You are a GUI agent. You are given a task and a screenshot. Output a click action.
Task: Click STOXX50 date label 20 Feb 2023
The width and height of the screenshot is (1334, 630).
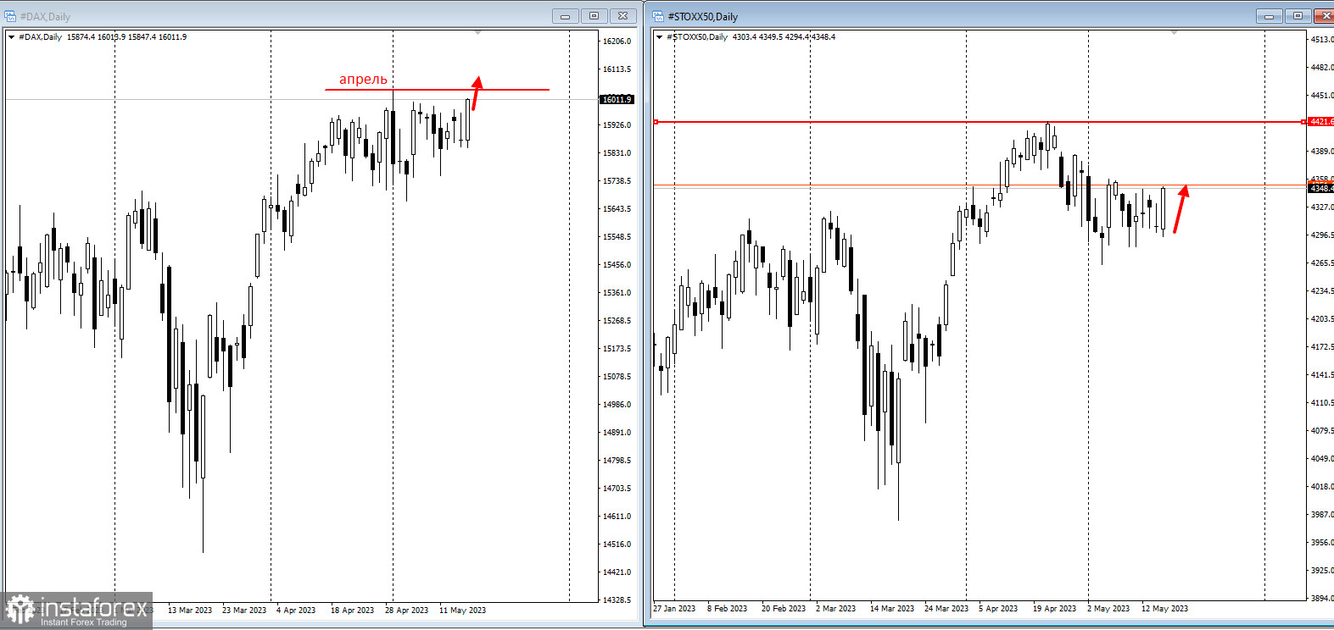(x=784, y=609)
